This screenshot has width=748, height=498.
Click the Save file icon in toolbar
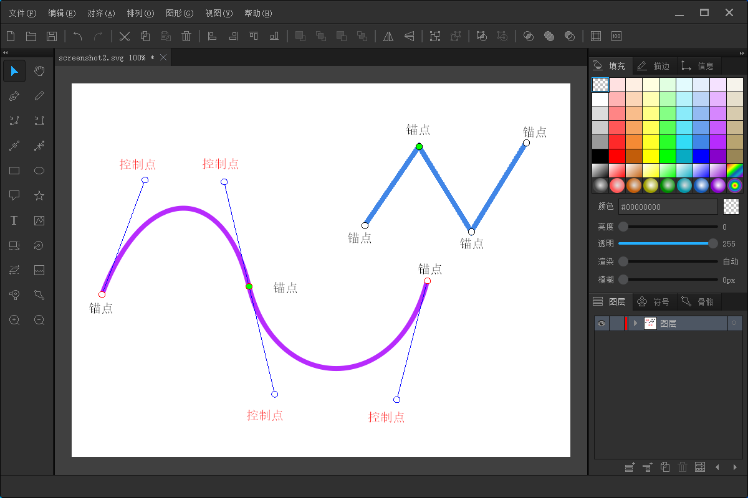point(52,36)
